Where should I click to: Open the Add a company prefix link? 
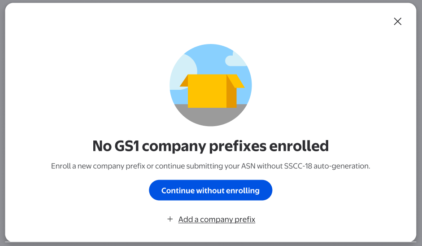tap(217, 220)
